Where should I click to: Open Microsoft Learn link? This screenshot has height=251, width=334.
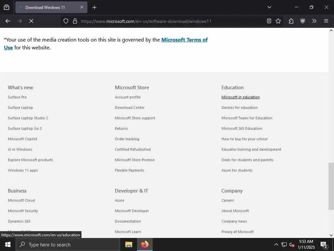click(x=128, y=232)
